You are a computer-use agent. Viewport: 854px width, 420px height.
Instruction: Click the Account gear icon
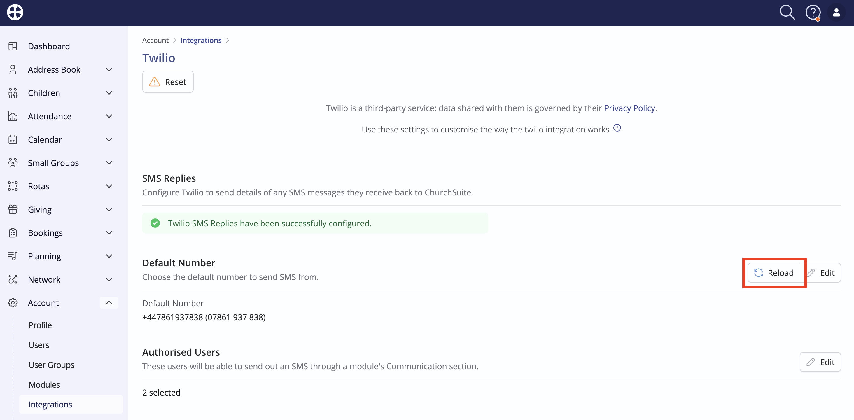(x=13, y=303)
